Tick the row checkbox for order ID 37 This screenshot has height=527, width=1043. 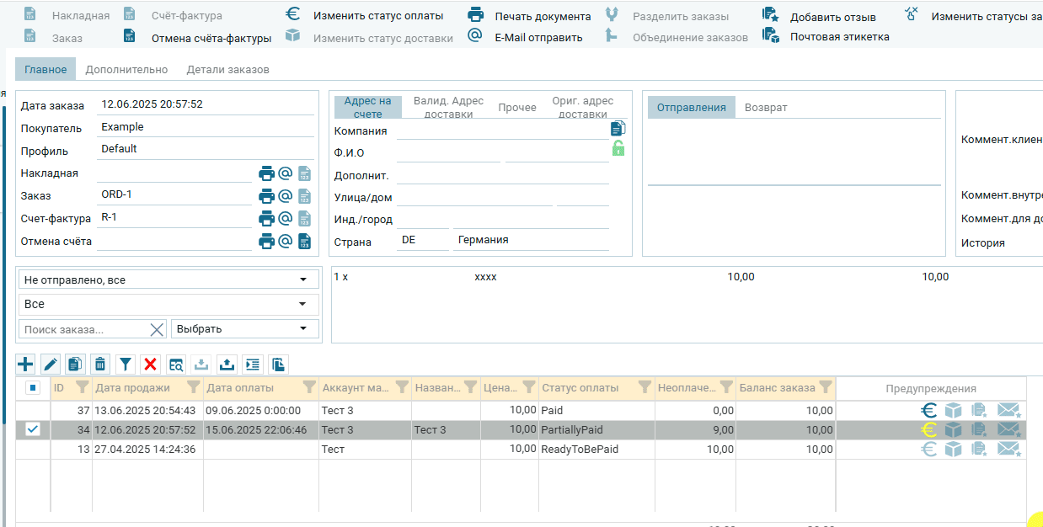33,410
